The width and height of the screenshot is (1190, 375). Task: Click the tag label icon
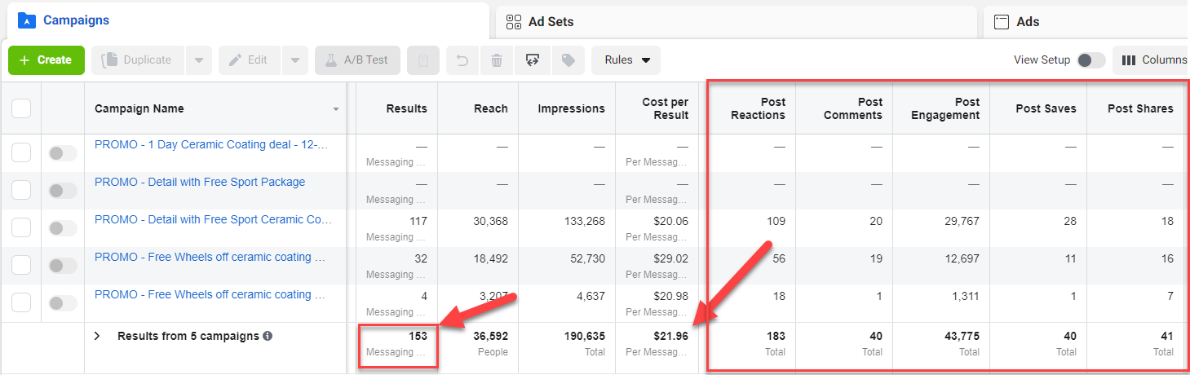click(x=568, y=60)
